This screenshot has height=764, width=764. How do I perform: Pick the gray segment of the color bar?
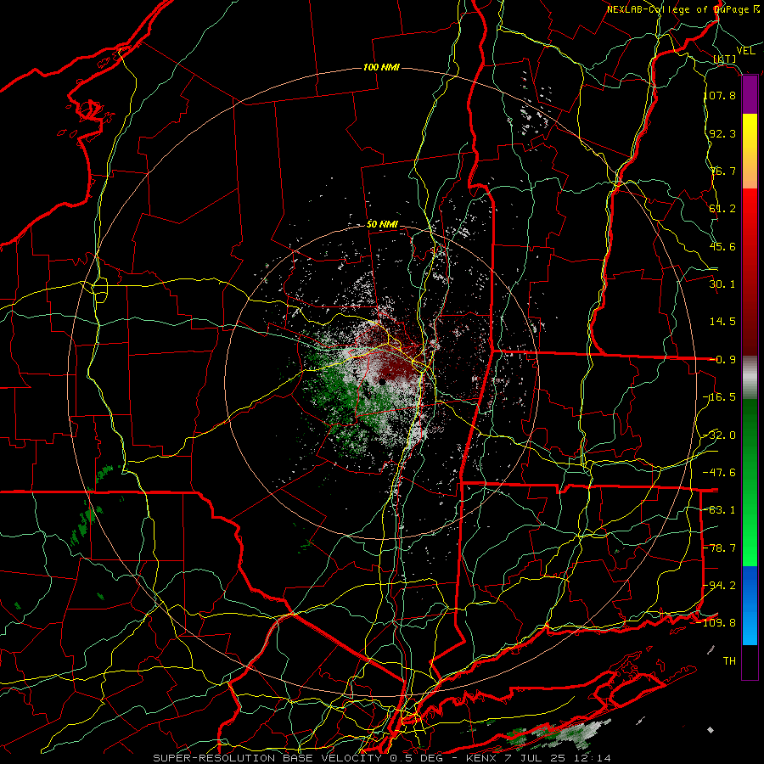750,378
